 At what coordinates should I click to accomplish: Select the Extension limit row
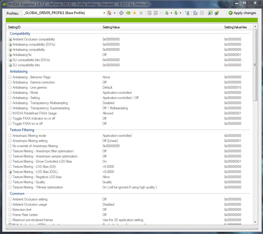[129, 210]
